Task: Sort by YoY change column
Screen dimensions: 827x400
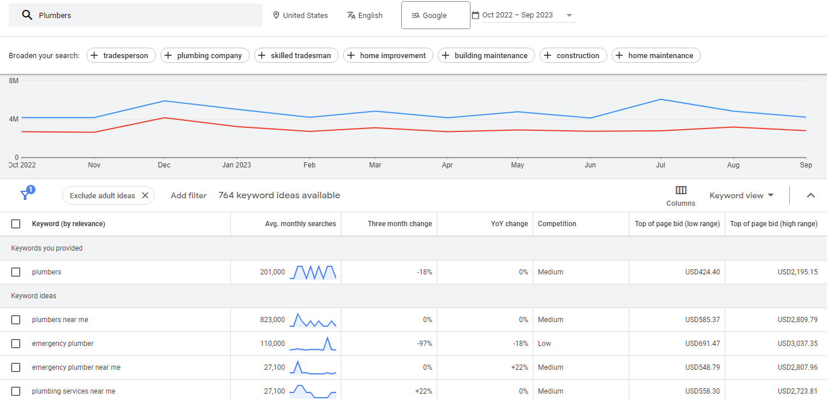Action: pos(509,224)
